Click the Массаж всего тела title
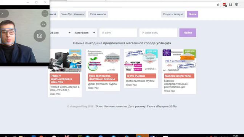 pos(179,76)
